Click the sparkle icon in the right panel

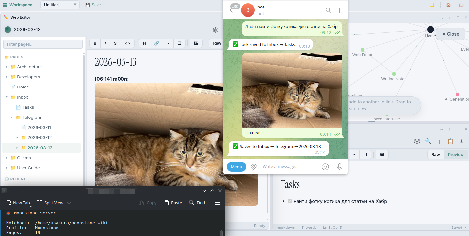(461, 141)
